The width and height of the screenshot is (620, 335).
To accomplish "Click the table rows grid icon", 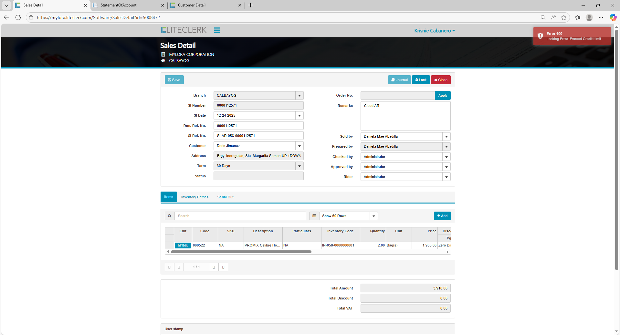I will point(314,216).
